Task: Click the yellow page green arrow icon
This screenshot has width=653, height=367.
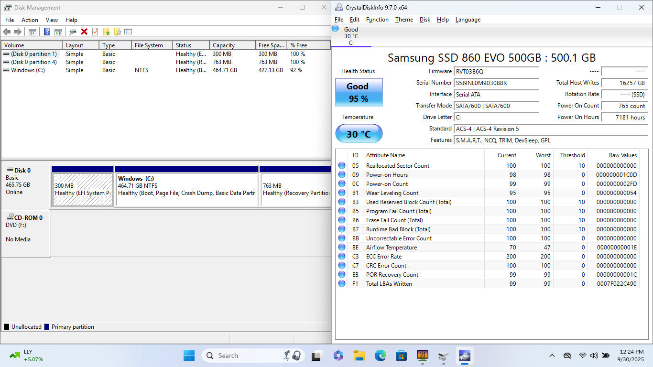Action: pos(106,32)
